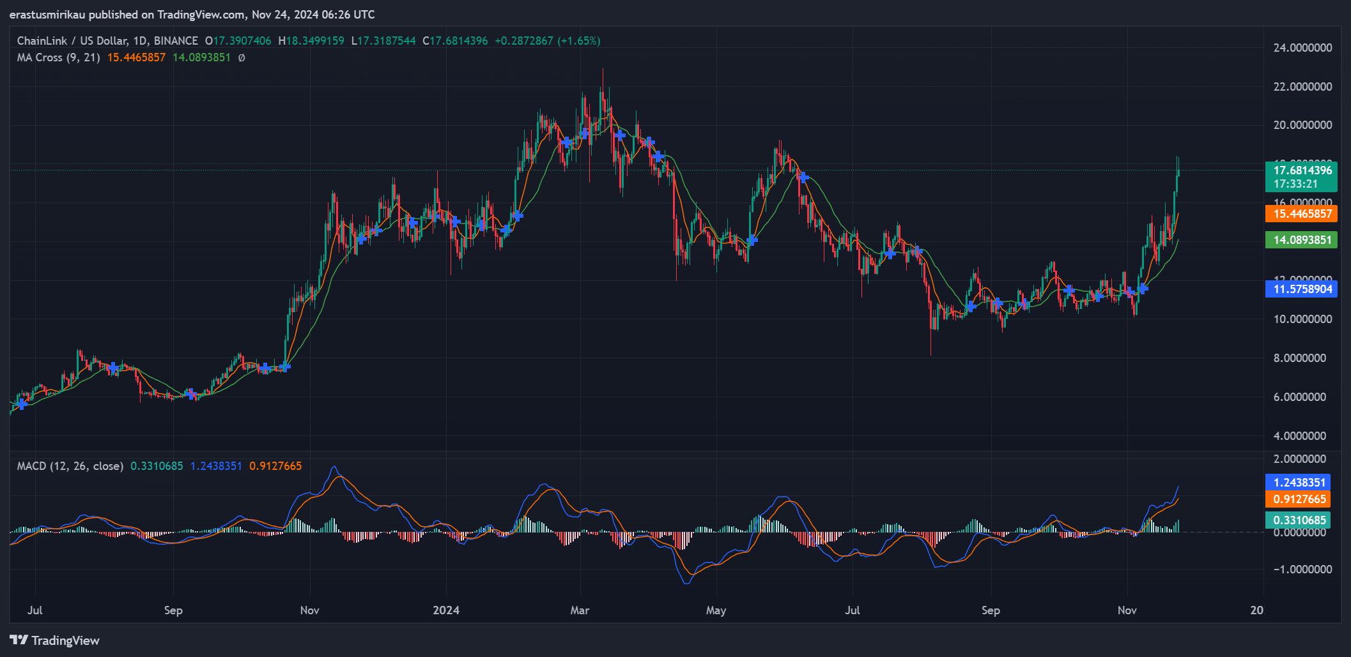This screenshot has width=1351, height=657.
Task: Select the MACD (12, 26, close) indicator label
Action: coord(70,466)
